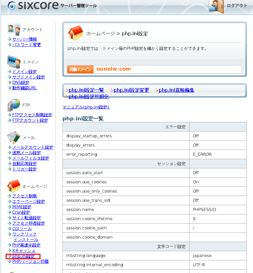Open アクセス制限 link
253x273 pixels.
coord(25,196)
